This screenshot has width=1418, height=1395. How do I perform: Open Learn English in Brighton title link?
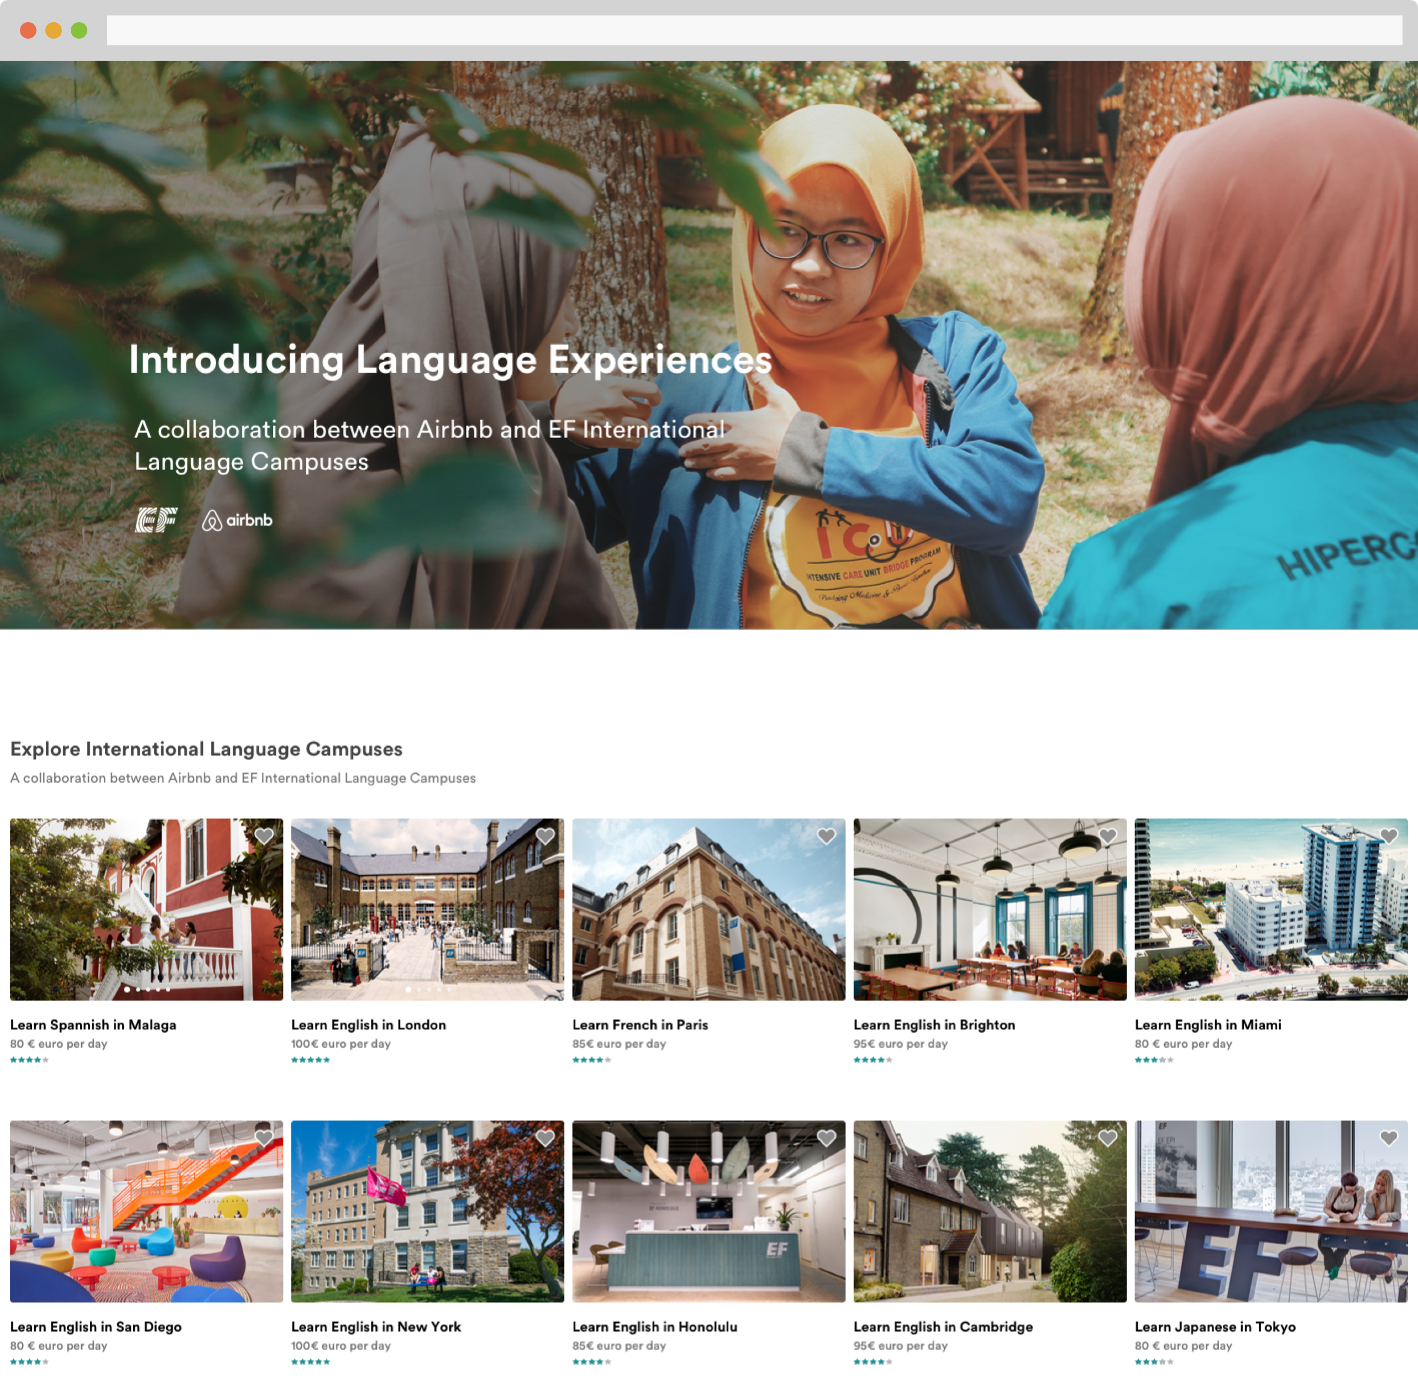[x=934, y=1024]
